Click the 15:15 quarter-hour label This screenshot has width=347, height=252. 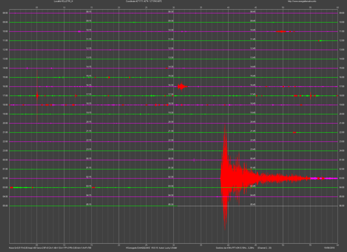[89, 76]
